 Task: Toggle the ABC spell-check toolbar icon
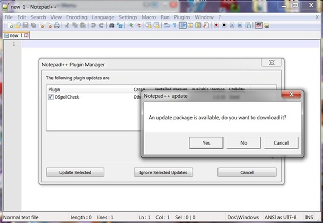[258, 25]
